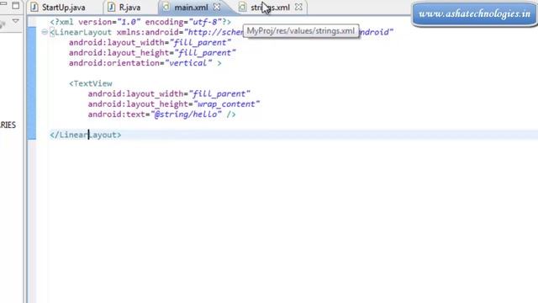Click the "@string/hello" text value
538x303 pixels.
click(x=186, y=114)
